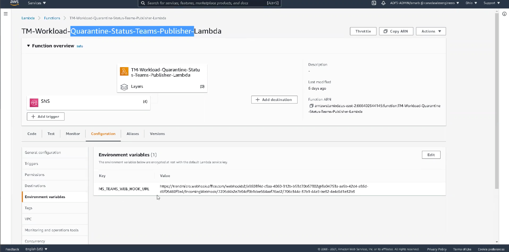The width and height of the screenshot is (509, 252).
Task: Select the Layers icon
Action: click(124, 87)
